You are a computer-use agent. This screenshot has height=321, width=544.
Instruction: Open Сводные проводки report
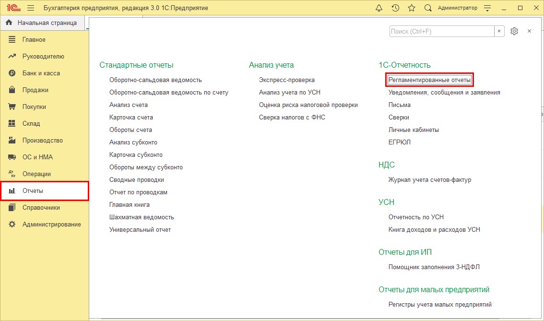pos(137,180)
